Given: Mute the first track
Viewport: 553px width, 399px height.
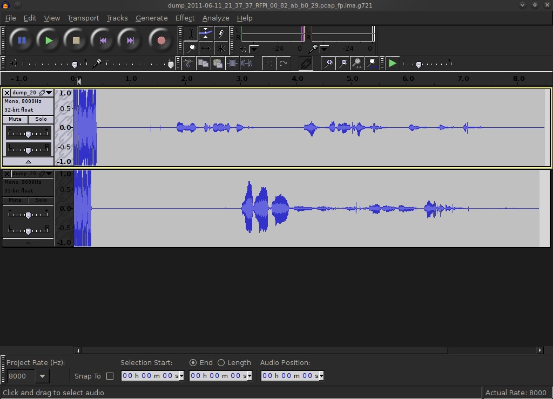Looking at the screenshot, I should [15, 119].
